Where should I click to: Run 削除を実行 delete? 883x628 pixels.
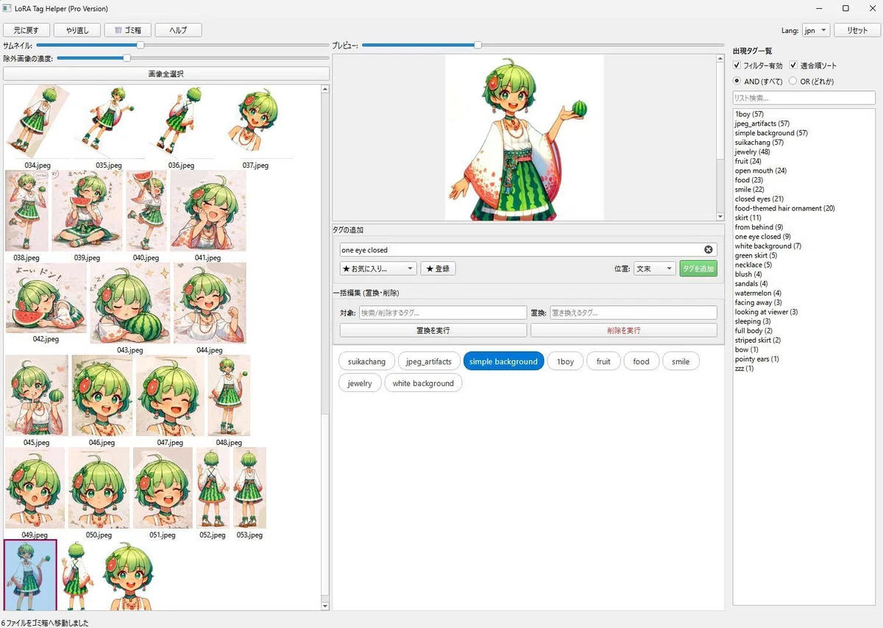pyautogui.click(x=624, y=330)
